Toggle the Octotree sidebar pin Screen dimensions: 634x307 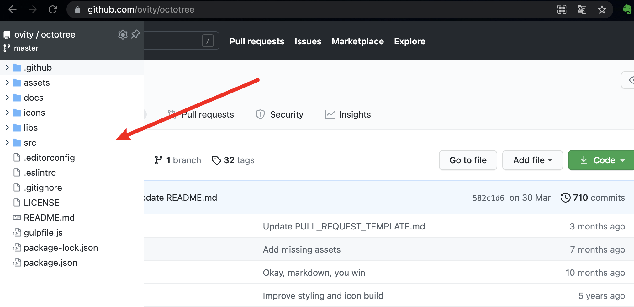coord(135,34)
